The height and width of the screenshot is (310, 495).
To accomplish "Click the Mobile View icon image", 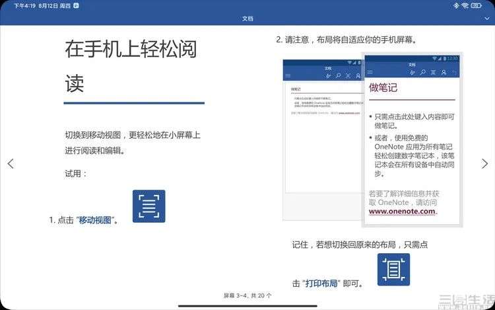I will click(148, 206).
